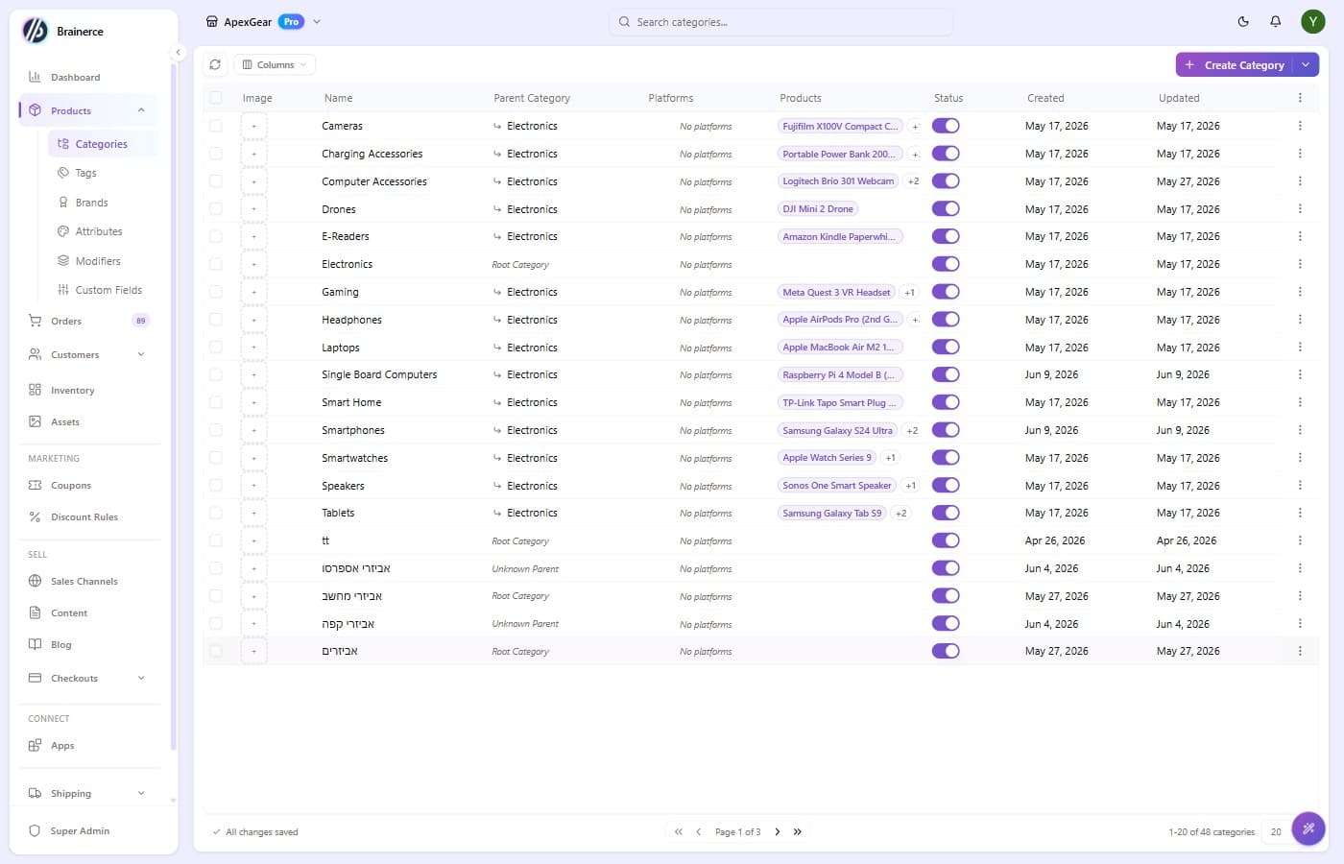Viewport: 1344px width, 864px height.
Task: Add image for Cameras category
Action: pyautogui.click(x=254, y=126)
